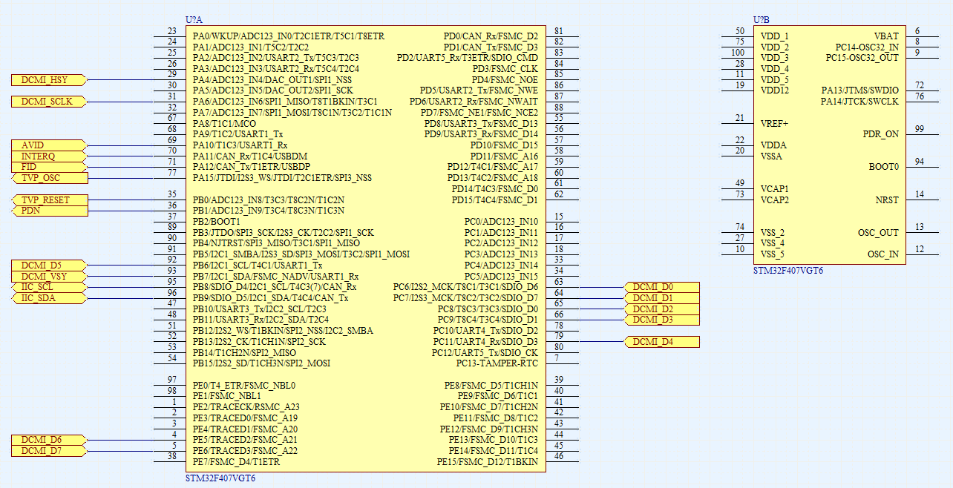Select the INTERQ port

coord(50,156)
